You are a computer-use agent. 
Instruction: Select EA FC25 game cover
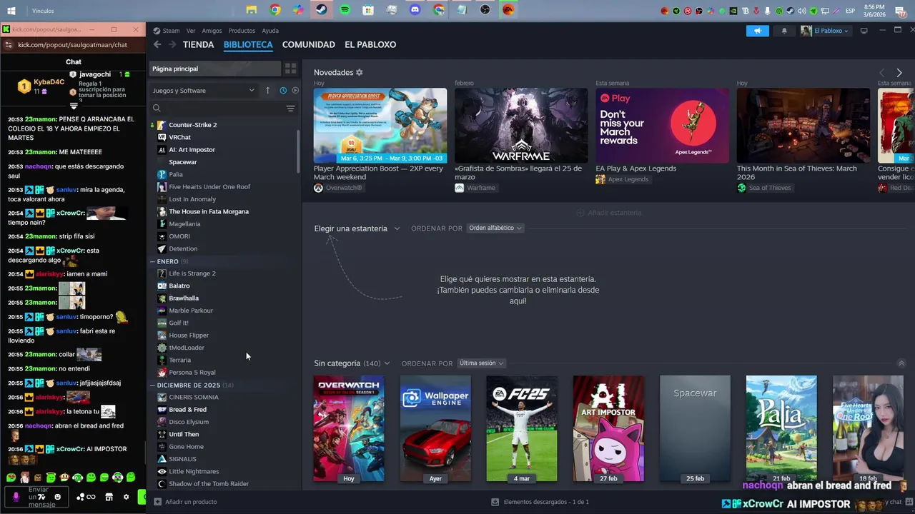522,428
